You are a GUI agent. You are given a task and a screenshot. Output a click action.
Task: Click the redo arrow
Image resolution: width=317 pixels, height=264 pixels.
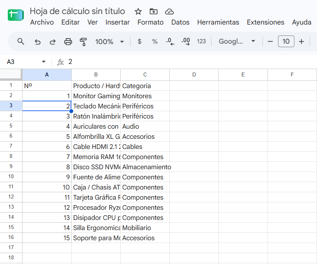coord(53,42)
